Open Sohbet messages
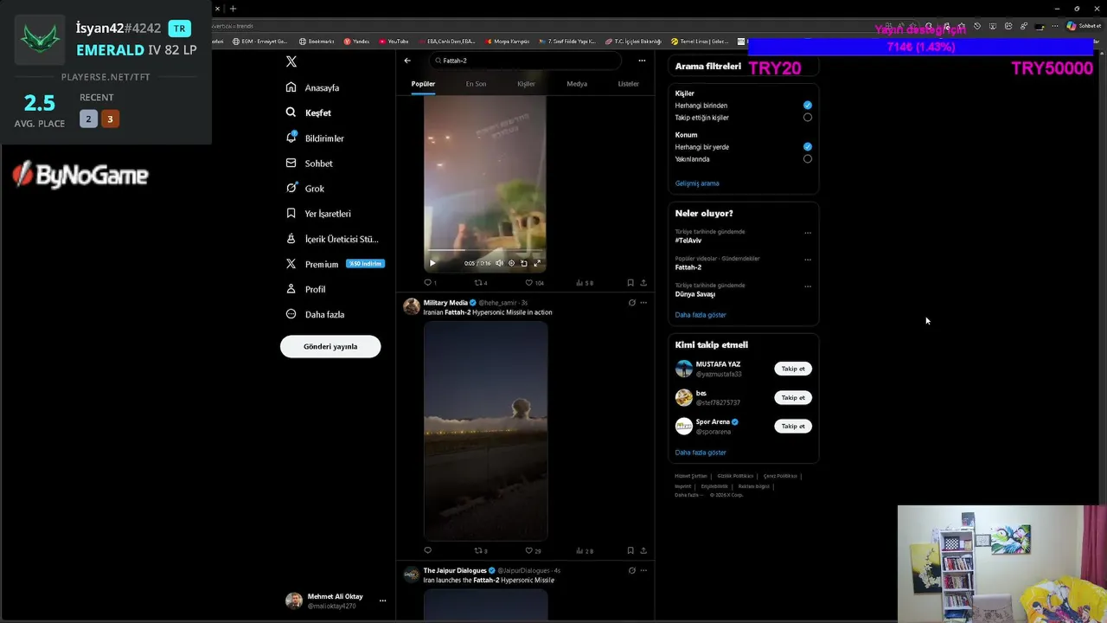1107x623 pixels. click(310, 163)
